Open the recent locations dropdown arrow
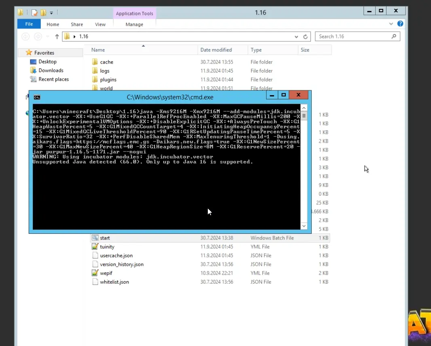The width and height of the screenshot is (431, 346). [48, 36]
